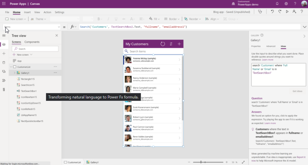Open the Theme dropdown
308x165 pixels.
click(x=38, y=19)
